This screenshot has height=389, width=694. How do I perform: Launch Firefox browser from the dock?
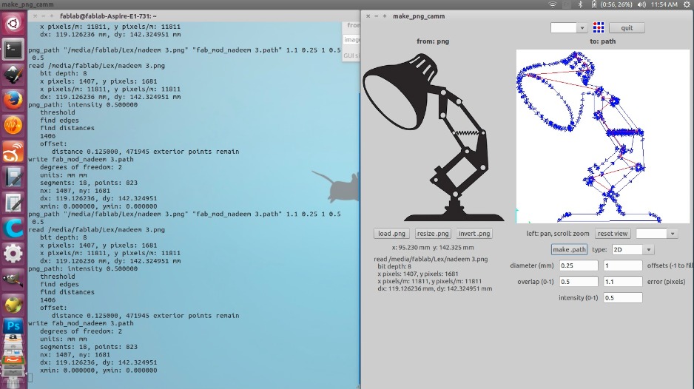(13, 100)
